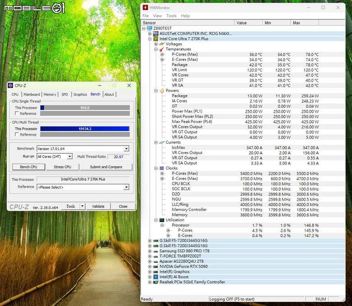Screen dimensions: 352x306
Task: Click the second G.Skill memory module icon
Action: [x=156, y=246]
